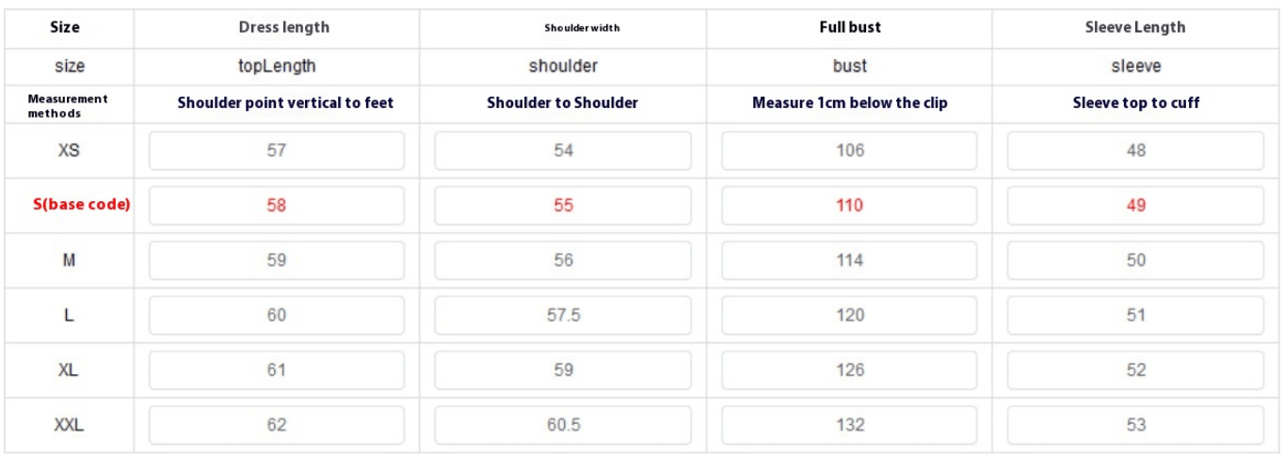Click the XXL sleeve length field
This screenshot has height=456, width=1284.
click(x=1135, y=426)
